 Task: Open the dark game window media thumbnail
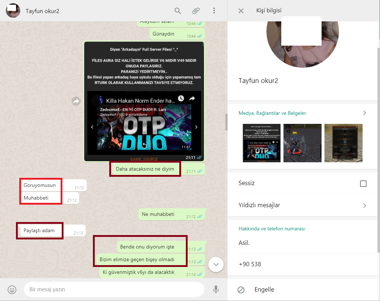click(343, 143)
